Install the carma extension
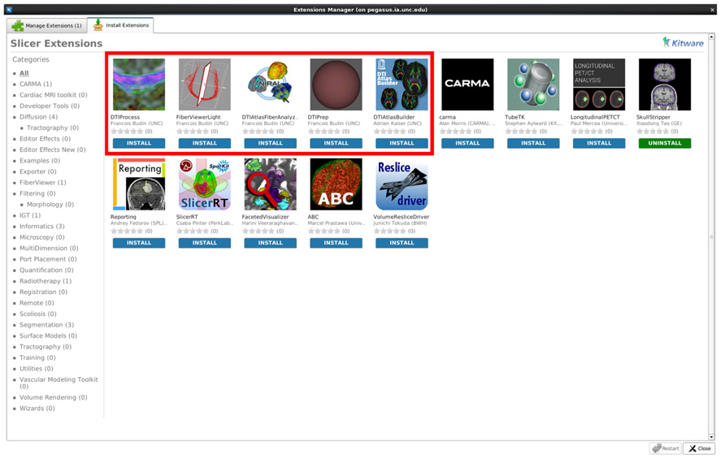 pyautogui.click(x=467, y=143)
